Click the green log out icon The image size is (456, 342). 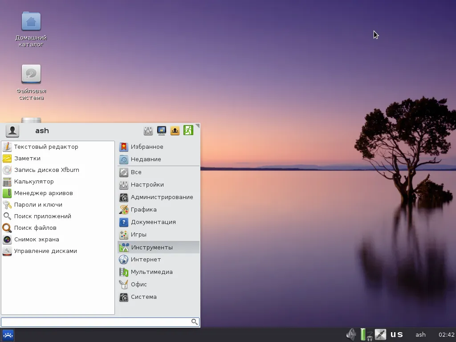pyautogui.click(x=188, y=130)
